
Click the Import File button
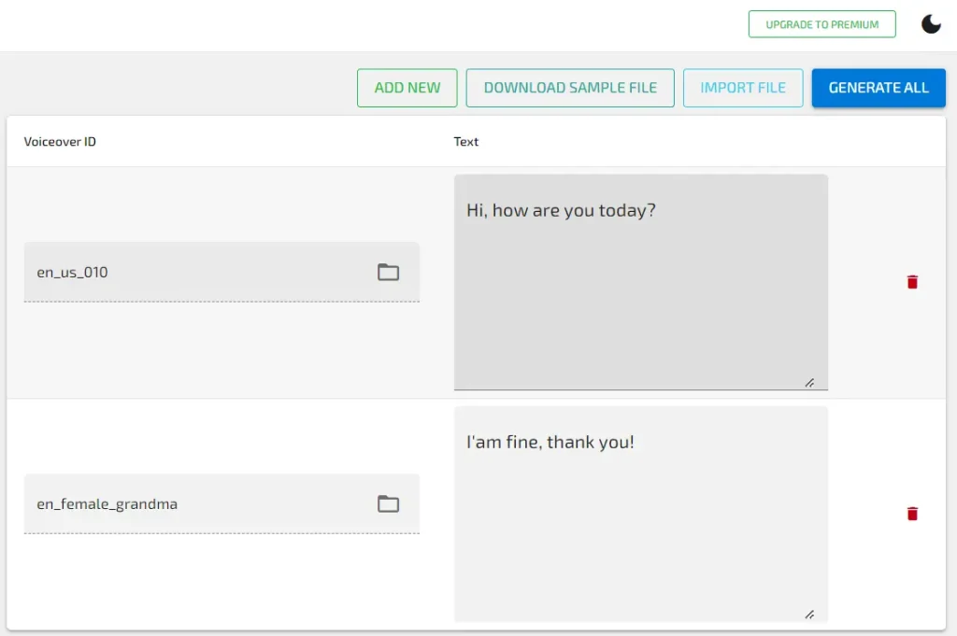pyautogui.click(x=743, y=88)
